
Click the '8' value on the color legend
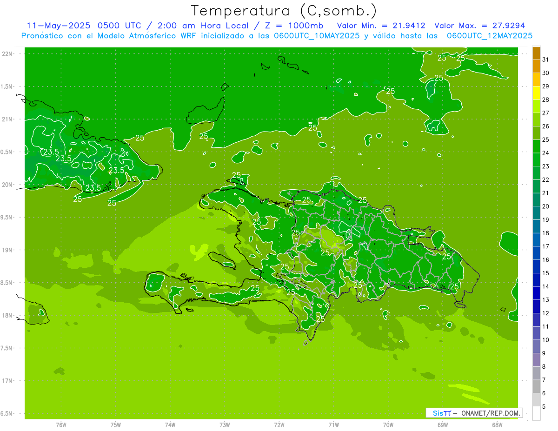[x=544, y=367]
